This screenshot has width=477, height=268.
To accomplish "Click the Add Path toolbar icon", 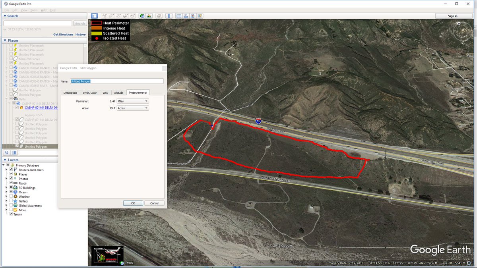I will (x=118, y=16).
